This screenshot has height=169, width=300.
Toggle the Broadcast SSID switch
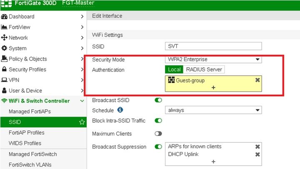[158, 100]
